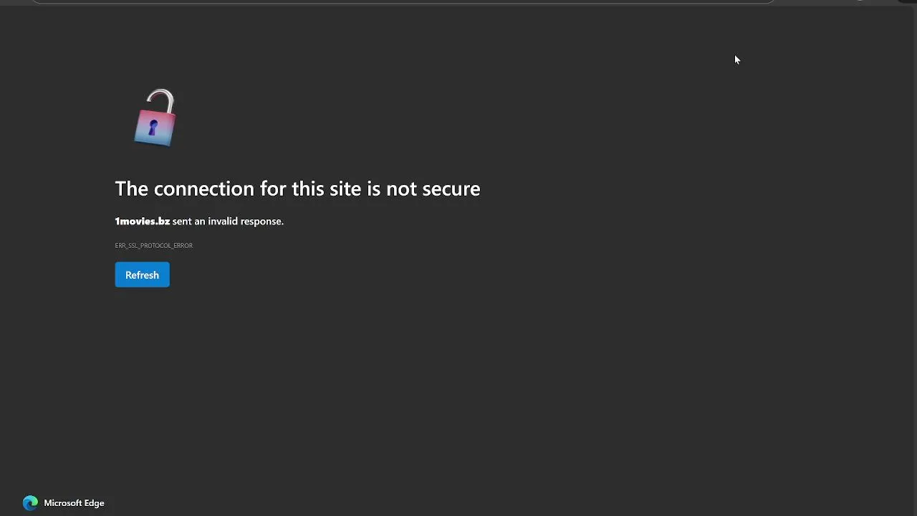
Task: Click "not secure" in the heading
Action: 433,188
